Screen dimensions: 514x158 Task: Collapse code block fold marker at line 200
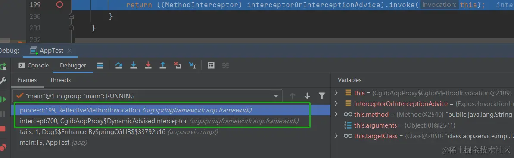click(x=72, y=16)
